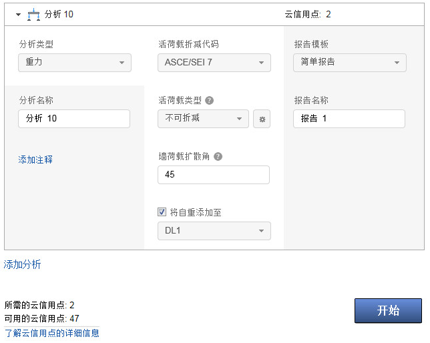Click the 报告名称 input field
This screenshot has width=430, height=343.
349,119
